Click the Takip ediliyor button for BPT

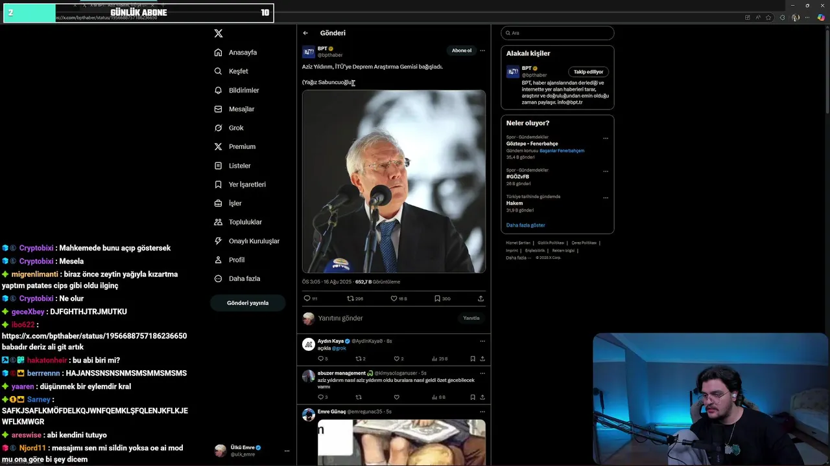pyautogui.click(x=589, y=72)
